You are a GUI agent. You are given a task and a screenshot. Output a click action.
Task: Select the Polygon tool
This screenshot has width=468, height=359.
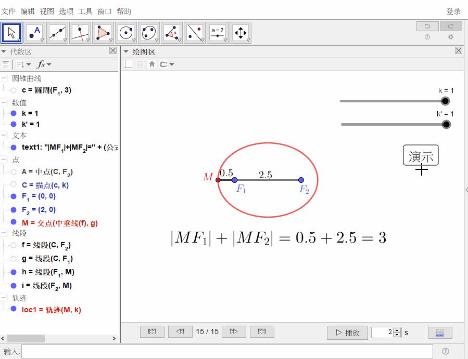(103, 33)
